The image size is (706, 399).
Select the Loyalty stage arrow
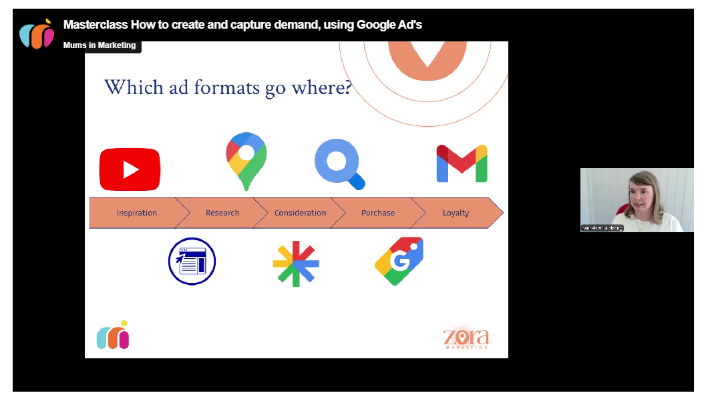(x=456, y=213)
